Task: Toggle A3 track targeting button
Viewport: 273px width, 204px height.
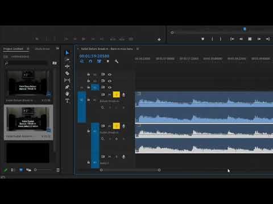Action: coord(95,162)
